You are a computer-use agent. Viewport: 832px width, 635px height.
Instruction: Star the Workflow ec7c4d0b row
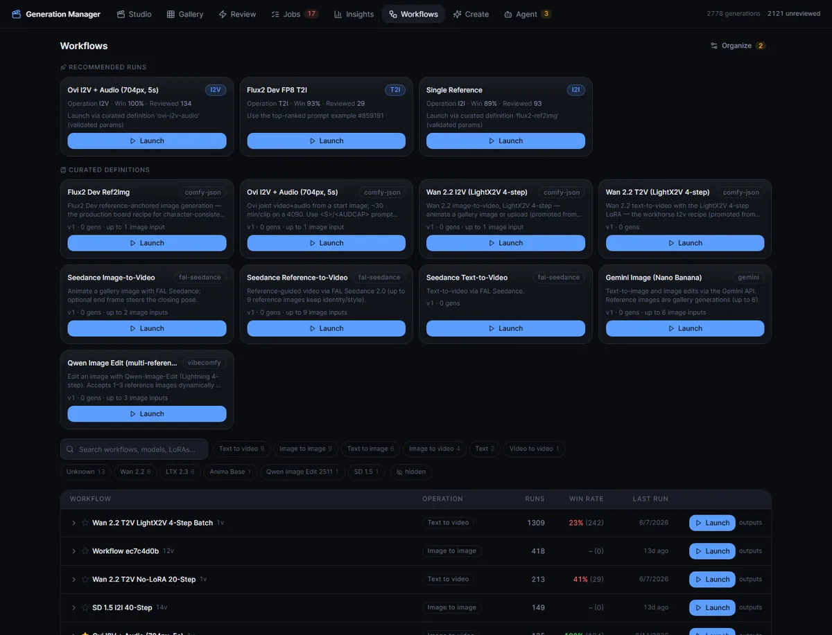point(85,551)
